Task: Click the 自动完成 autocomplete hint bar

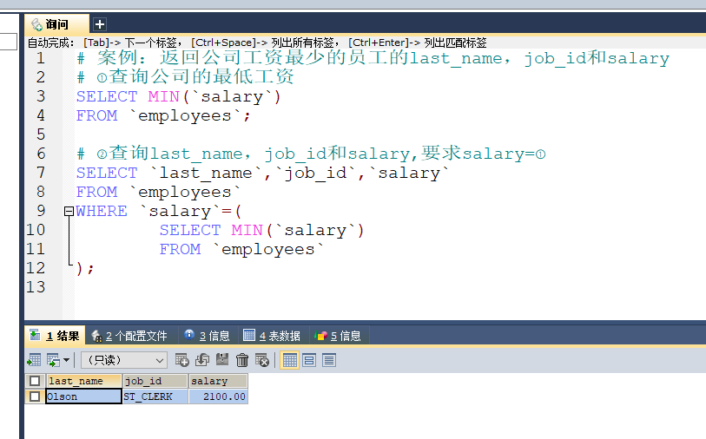Action: coord(257,43)
